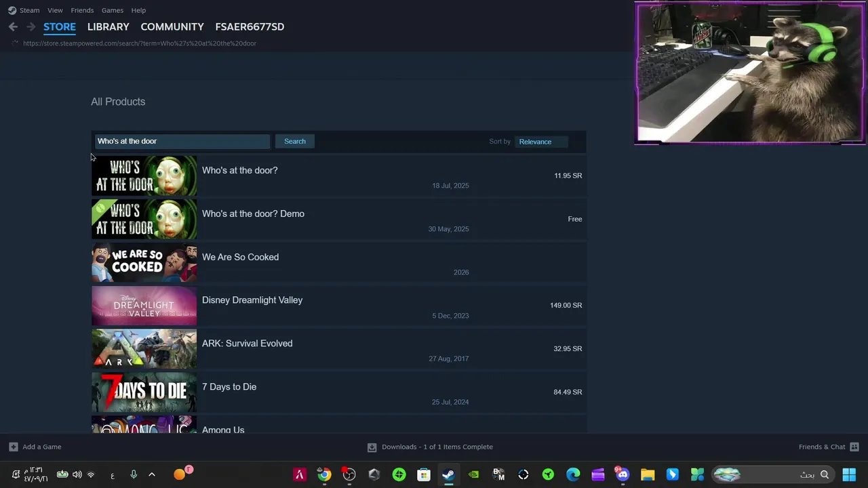
Task: Click the taskbar search magnifier icon
Action: (825, 474)
